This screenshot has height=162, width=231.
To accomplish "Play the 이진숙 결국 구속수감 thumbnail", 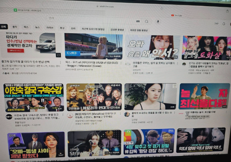I will point(34,98).
